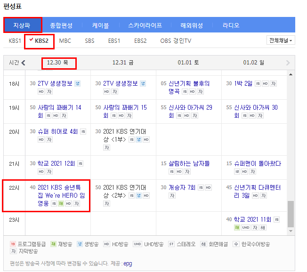Click the 01.02 일 date header

click(x=254, y=63)
